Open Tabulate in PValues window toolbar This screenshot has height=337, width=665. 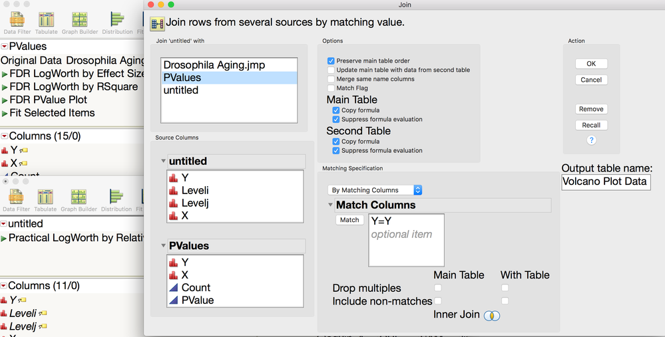click(x=46, y=23)
